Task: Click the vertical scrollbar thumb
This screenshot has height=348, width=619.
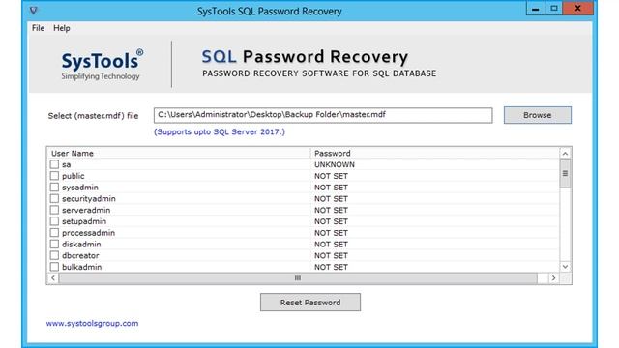Action: tap(565, 174)
